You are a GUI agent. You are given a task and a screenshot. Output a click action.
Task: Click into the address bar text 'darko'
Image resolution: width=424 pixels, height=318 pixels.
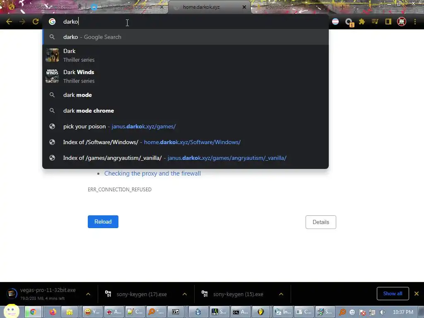[70, 22]
